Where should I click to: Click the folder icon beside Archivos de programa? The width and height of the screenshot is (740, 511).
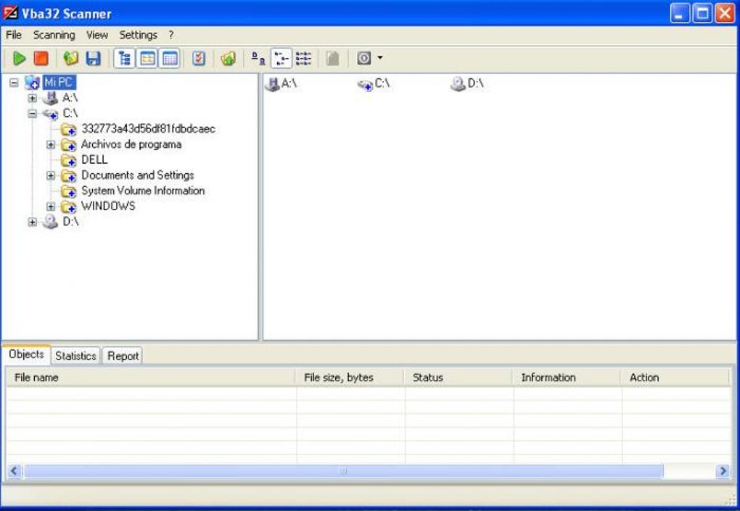pos(69,145)
